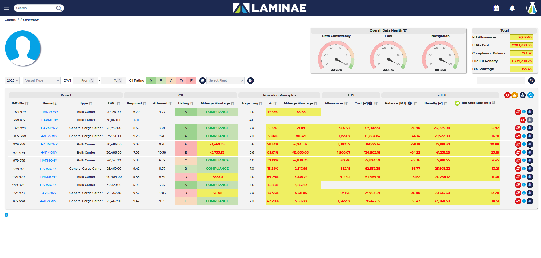Screen dimensions: 541x258
Task: Click the Overview breadcrumb item
Action: [x=31, y=20]
